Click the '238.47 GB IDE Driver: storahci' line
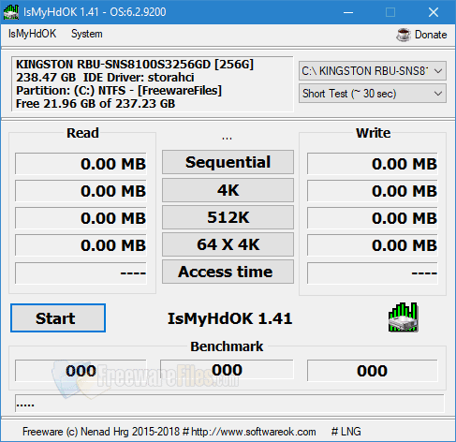The height and width of the screenshot is (442, 456). (x=105, y=78)
